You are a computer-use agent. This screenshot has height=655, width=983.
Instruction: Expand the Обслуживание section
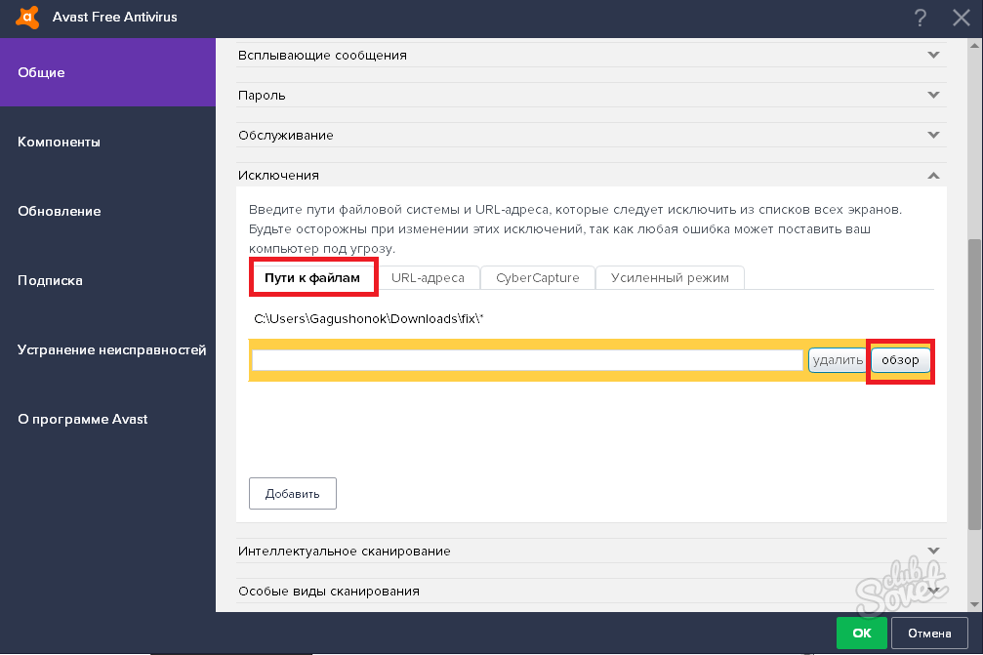coord(933,136)
